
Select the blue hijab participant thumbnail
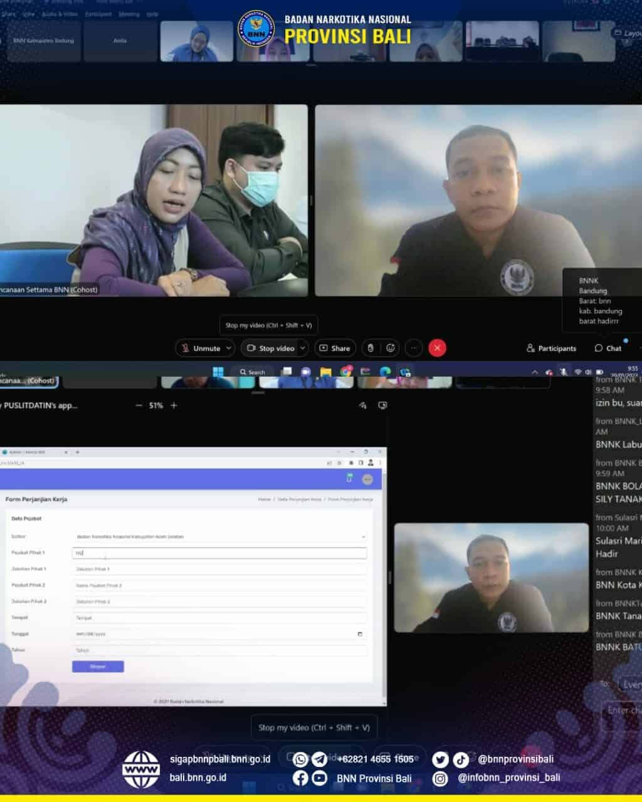pos(197,41)
